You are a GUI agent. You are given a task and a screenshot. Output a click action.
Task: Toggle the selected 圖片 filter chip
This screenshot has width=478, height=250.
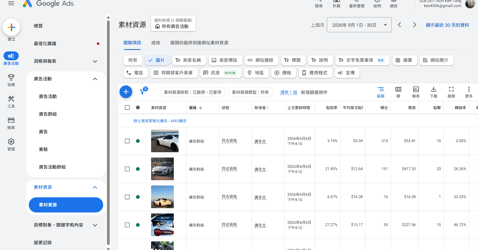pyautogui.click(x=157, y=60)
